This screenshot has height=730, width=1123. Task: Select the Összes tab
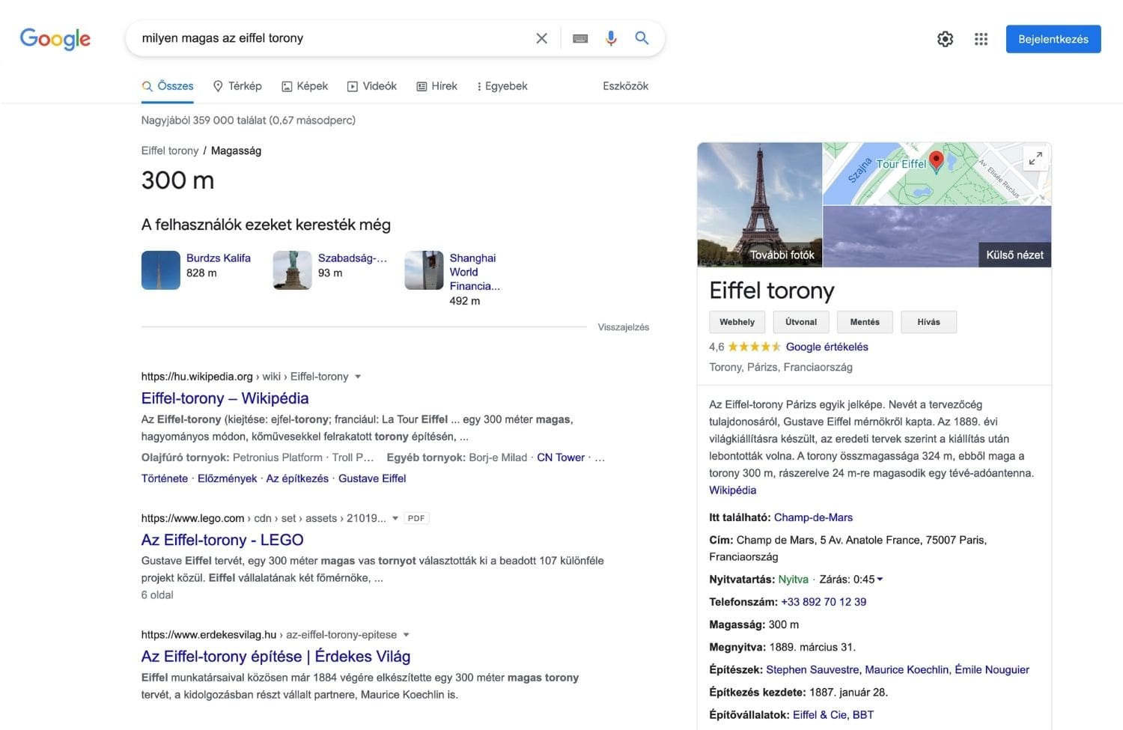tap(168, 86)
